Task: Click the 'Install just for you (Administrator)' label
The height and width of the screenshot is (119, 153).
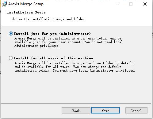Action: tap(52, 34)
